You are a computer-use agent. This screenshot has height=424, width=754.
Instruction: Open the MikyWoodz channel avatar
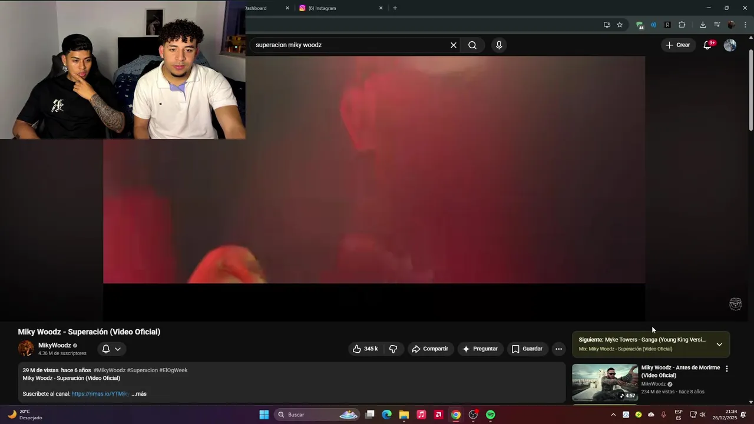coord(26,349)
